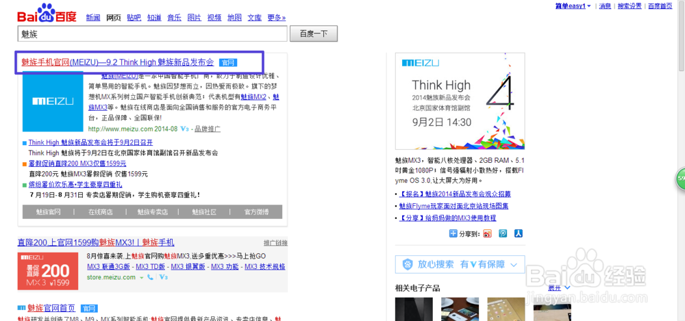Open the 魅族MX2 link
Screen dimensions: 685x321
tap(253, 97)
